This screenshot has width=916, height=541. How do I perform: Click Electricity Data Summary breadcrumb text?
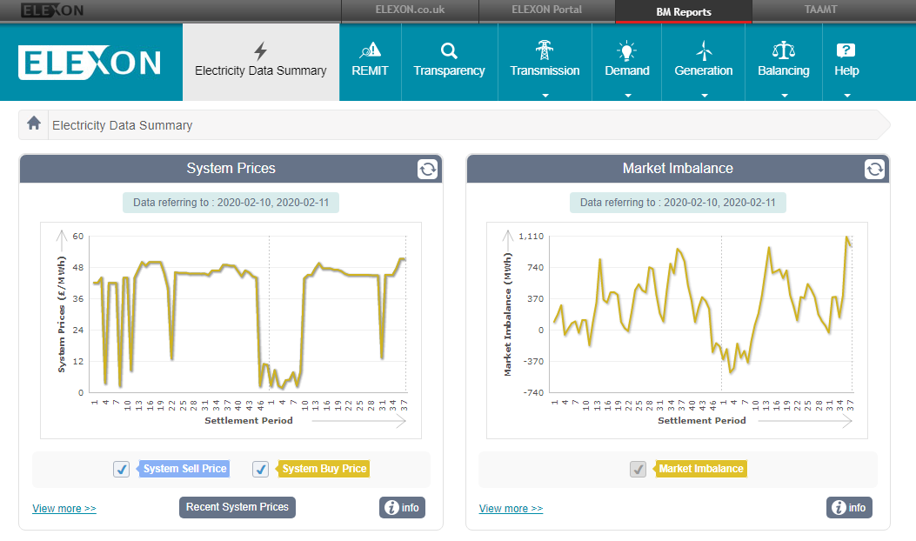coord(122,125)
